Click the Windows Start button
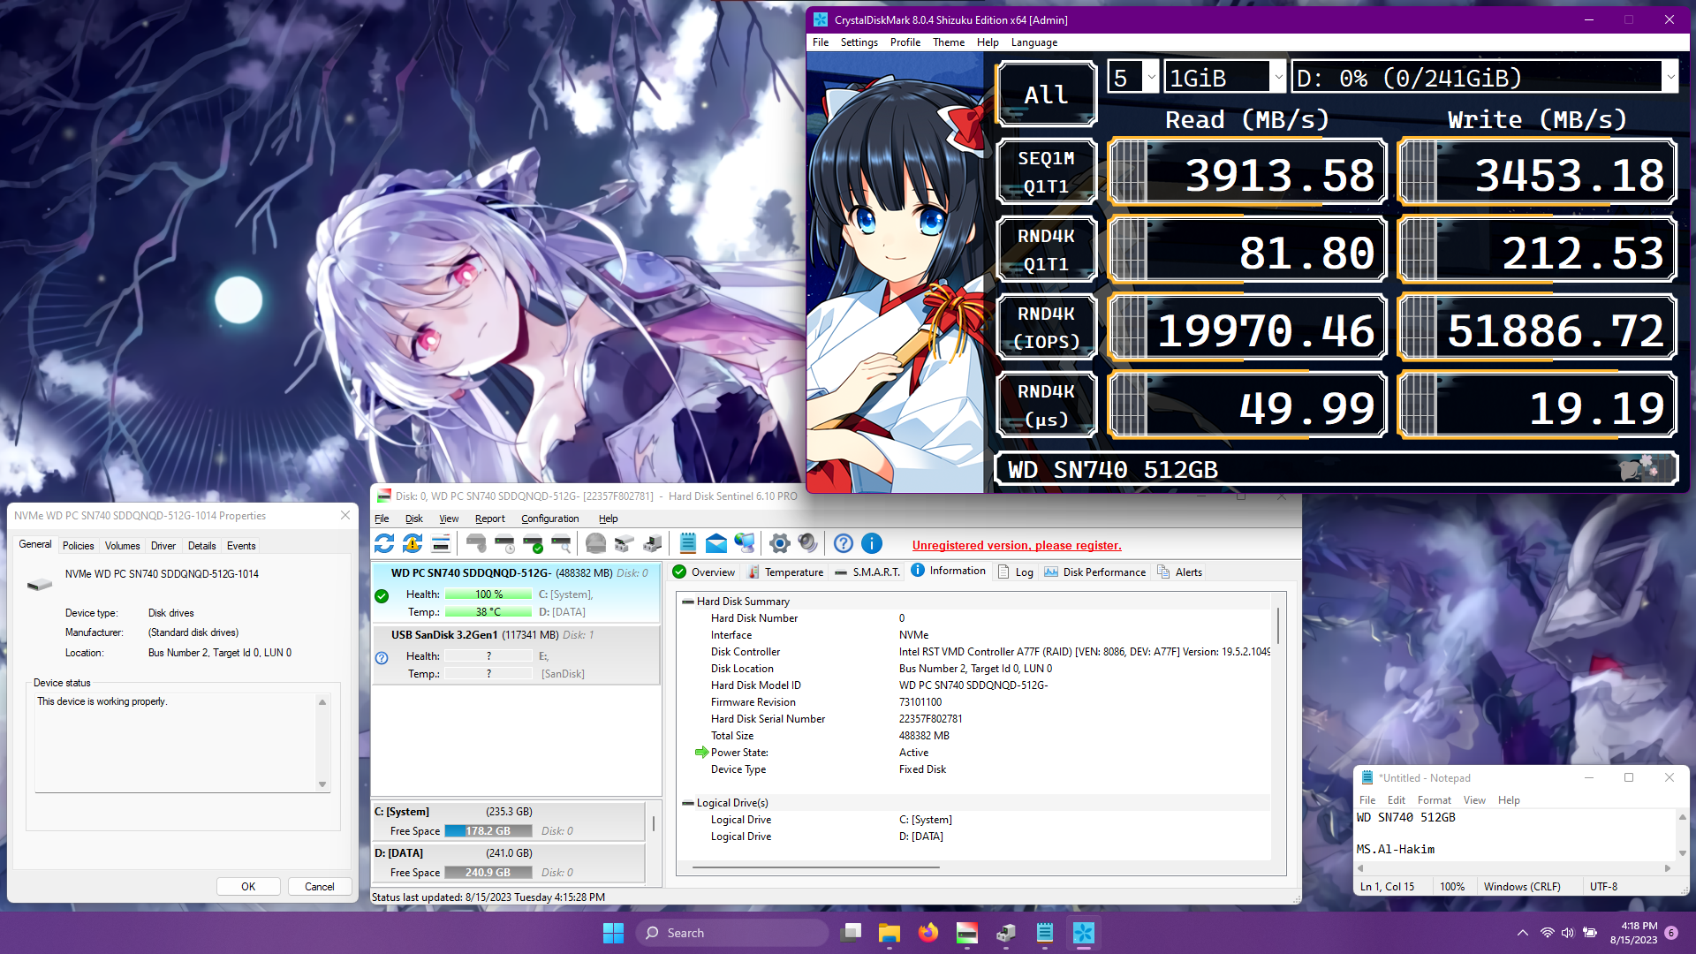The image size is (1696, 954). (x=613, y=933)
